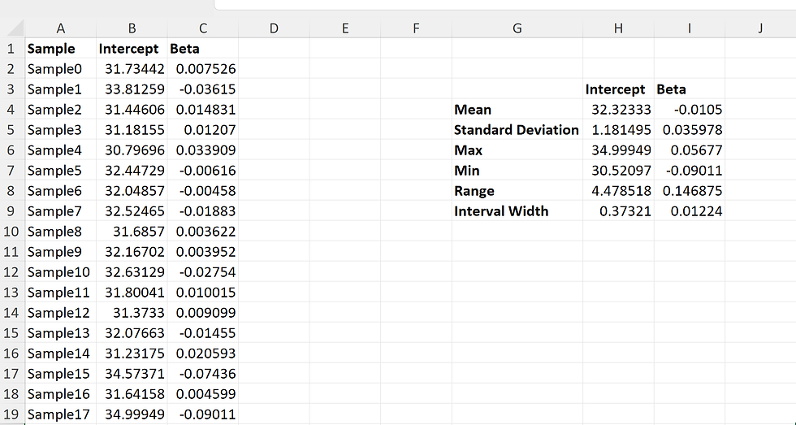Click the column C header
Viewport: 796px width, 425px height.
coord(202,28)
